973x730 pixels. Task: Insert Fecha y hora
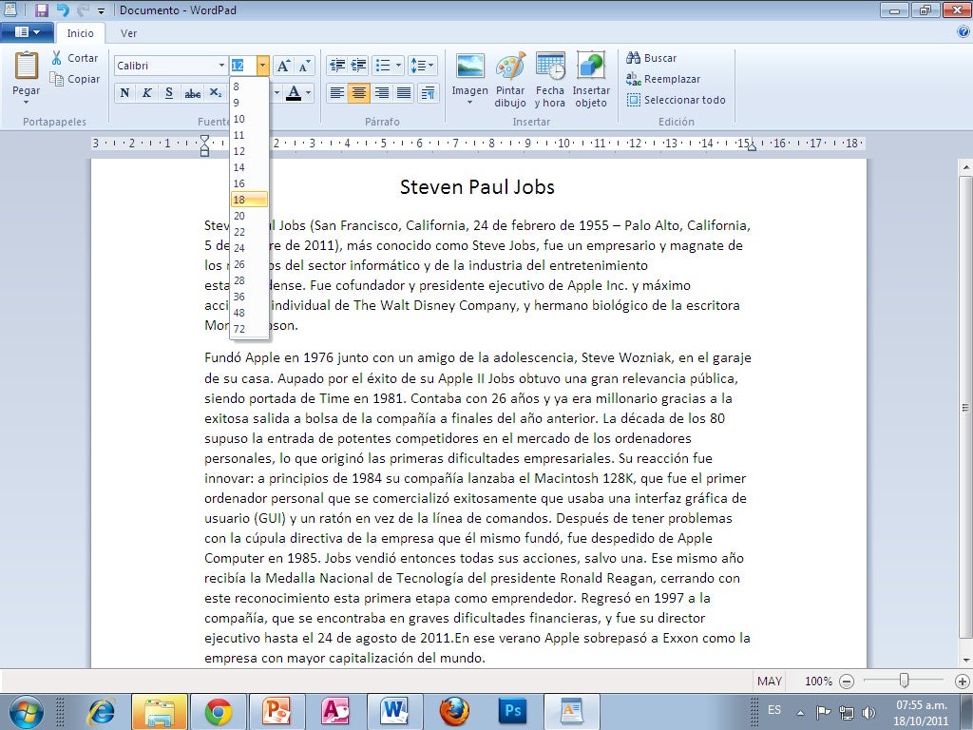tap(550, 80)
